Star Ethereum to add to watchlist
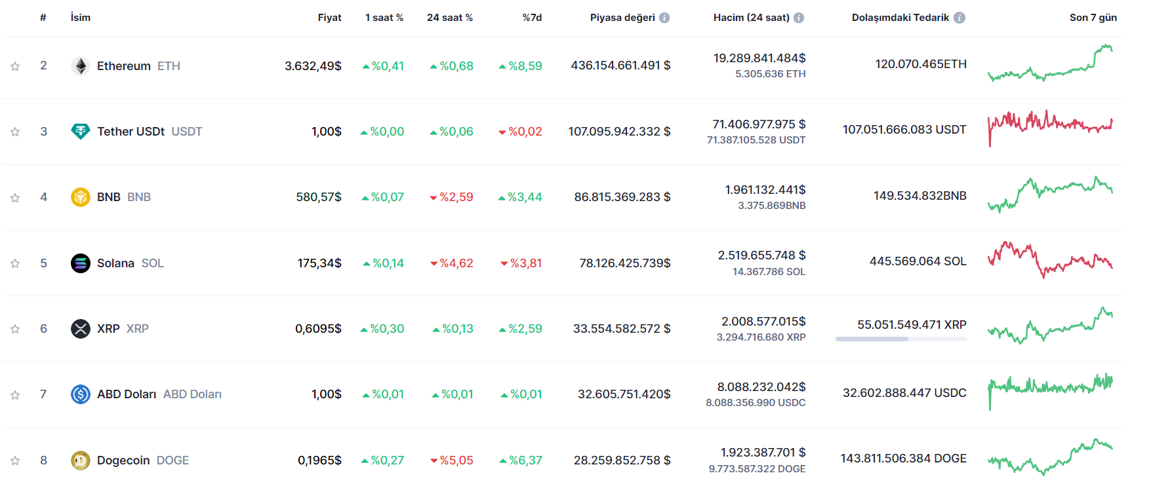The height and width of the screenshot is (488, 1151). [15, 66]
